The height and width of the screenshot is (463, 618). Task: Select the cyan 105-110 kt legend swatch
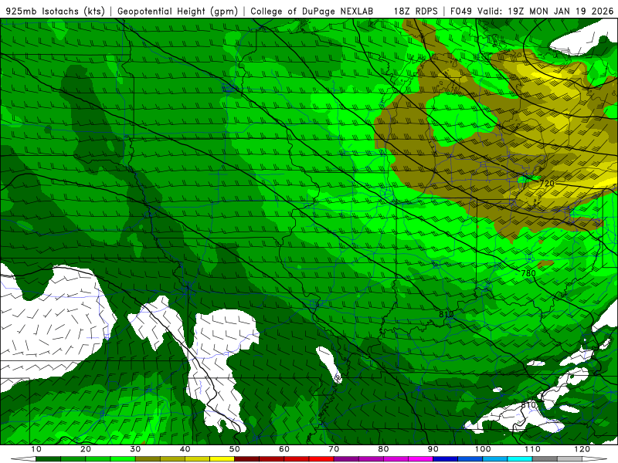coord(520,459)
